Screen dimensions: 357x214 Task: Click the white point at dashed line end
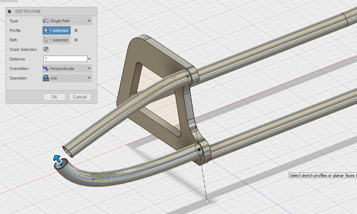point(207,201)
